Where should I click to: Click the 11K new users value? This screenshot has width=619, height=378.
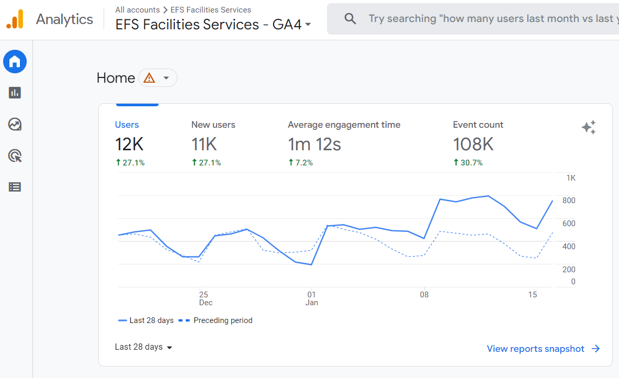point(204,144)
